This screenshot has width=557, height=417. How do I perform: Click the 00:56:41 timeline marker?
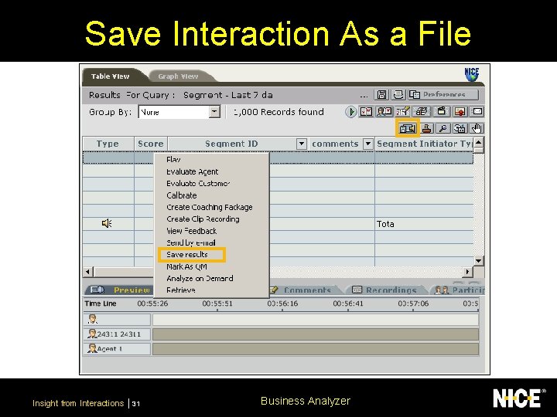[x=348, y=303]
